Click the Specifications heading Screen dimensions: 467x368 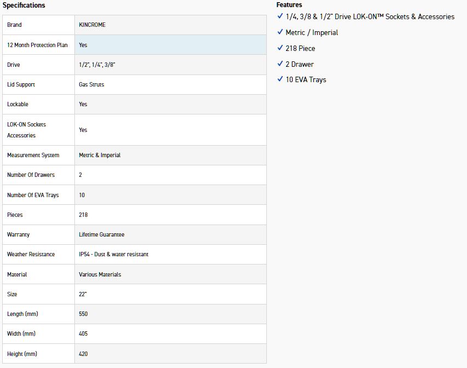click(24, 5)
